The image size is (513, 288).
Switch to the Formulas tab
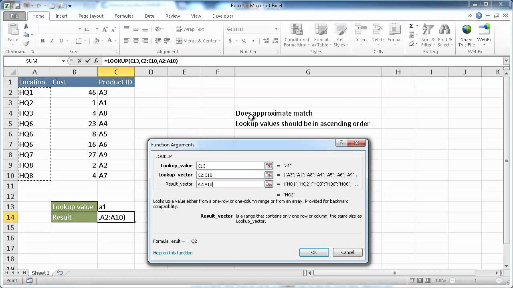point(124,16)
